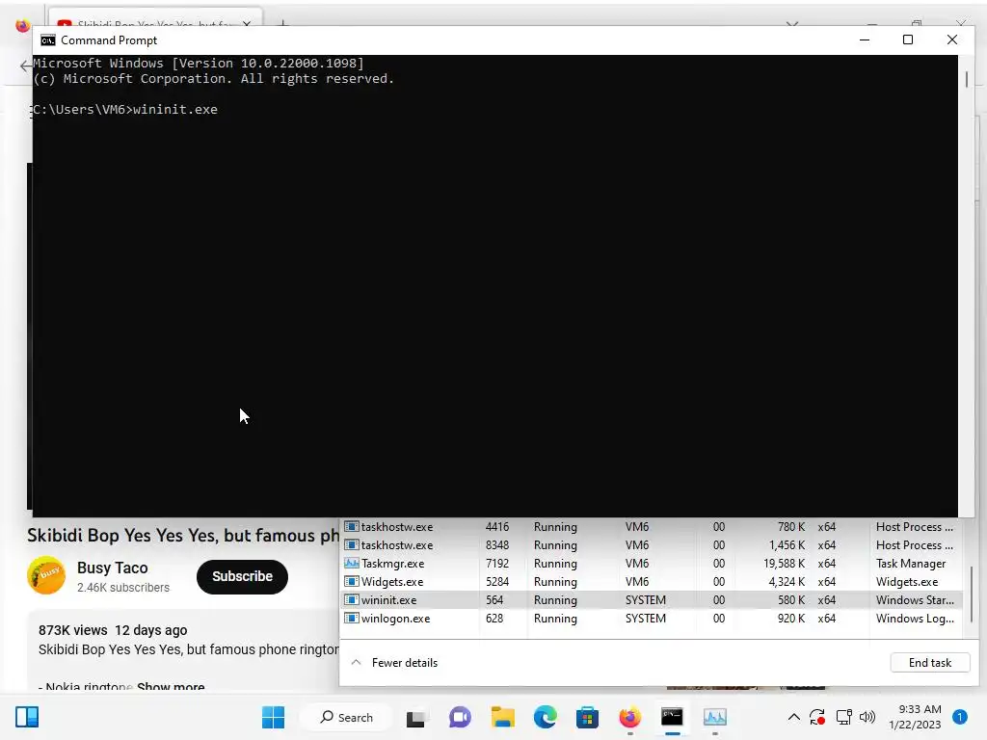Screen dimensions: 987x740
Task: Expand description with Show more
Action: (x=171, y=686)
